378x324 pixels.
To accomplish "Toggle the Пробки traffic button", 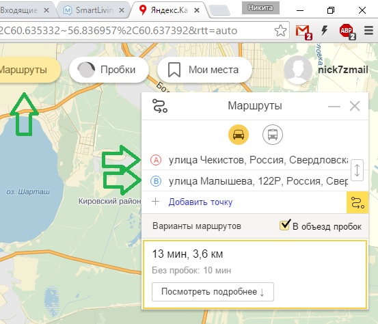I will [109, 70].
